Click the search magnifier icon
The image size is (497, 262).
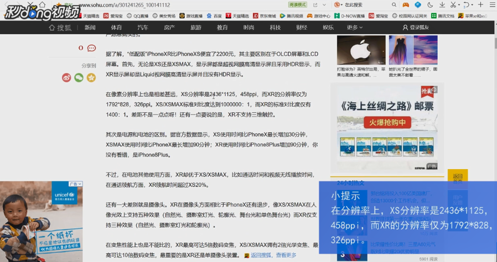394,5
